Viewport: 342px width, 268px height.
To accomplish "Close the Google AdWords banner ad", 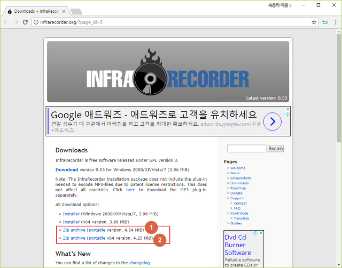I will coord(287,109).
